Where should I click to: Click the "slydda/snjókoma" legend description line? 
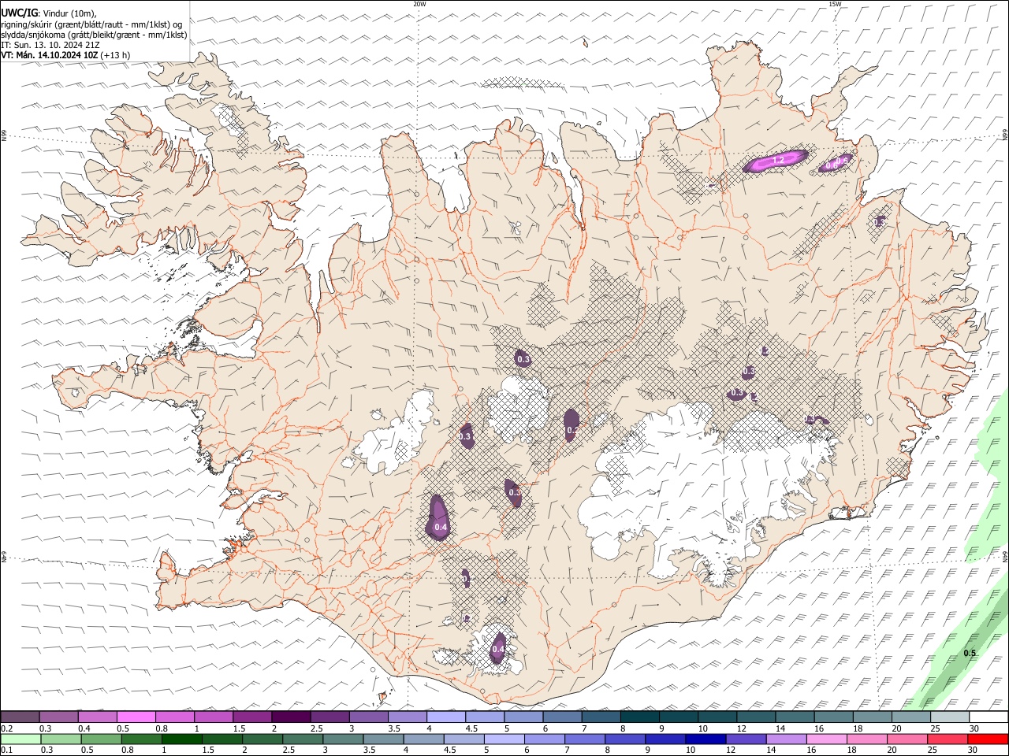click(x=94, y=35)
